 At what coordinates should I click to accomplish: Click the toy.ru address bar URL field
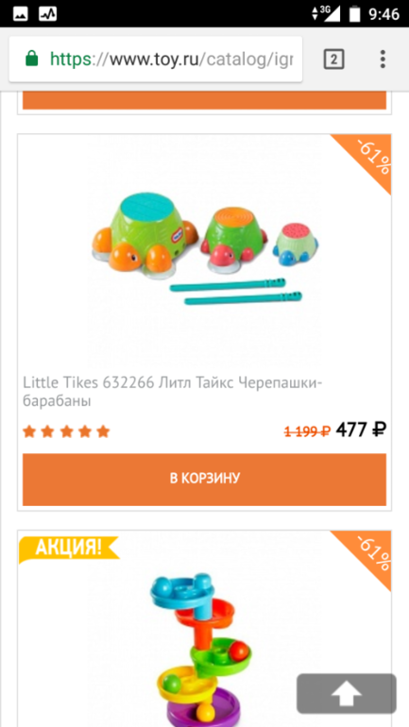click(x=155, y=59)
